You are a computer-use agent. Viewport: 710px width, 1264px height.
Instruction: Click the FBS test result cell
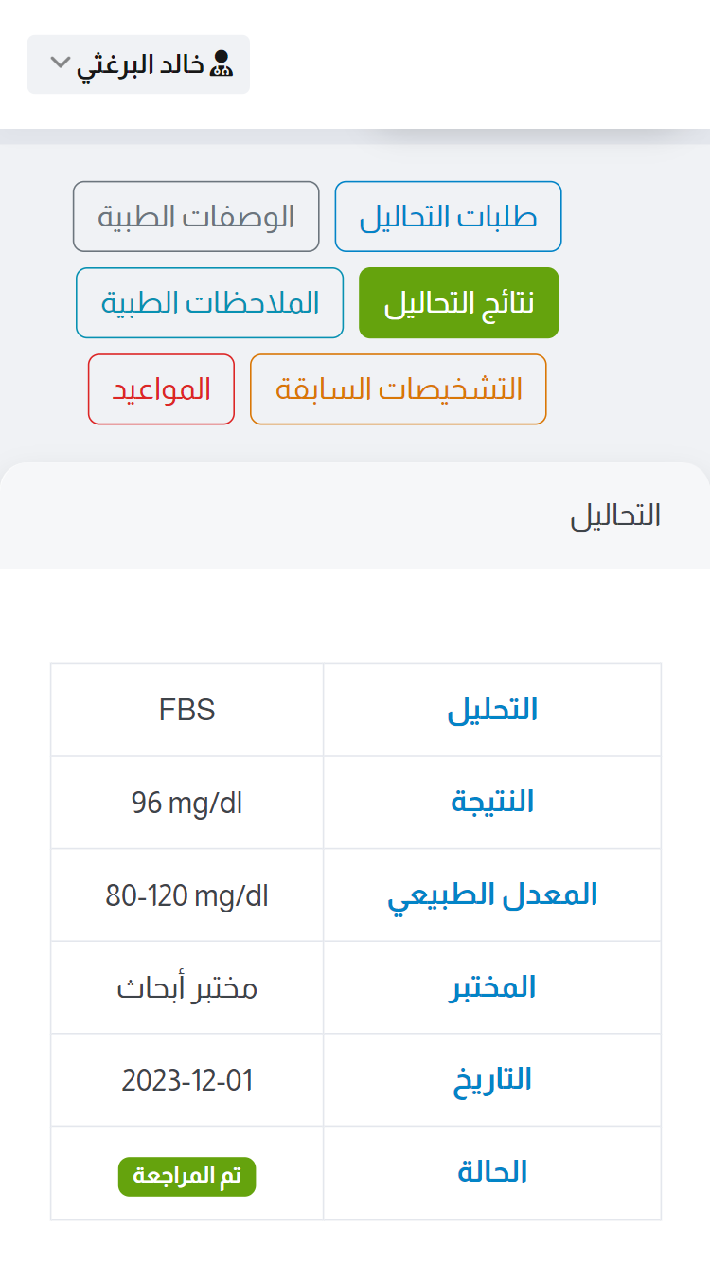186,710
